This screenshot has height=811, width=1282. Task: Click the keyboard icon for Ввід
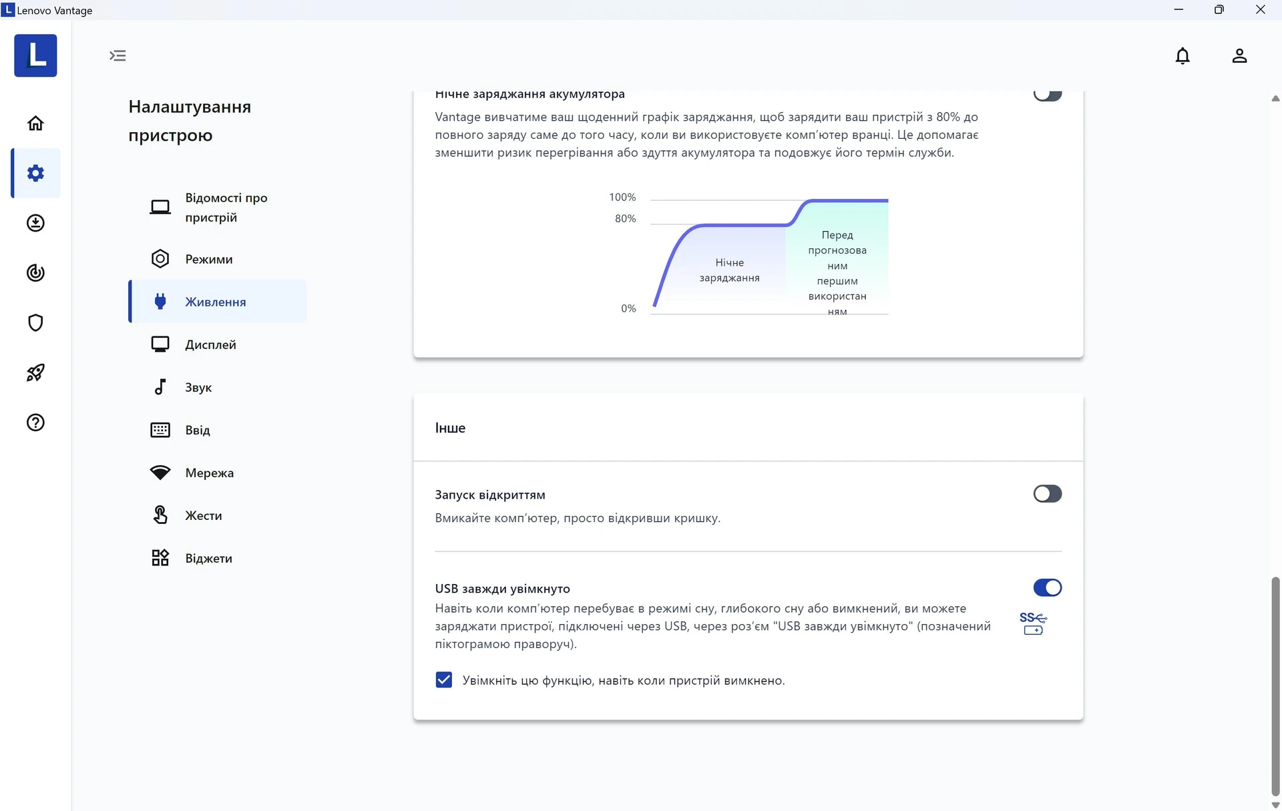coord(160,430)
